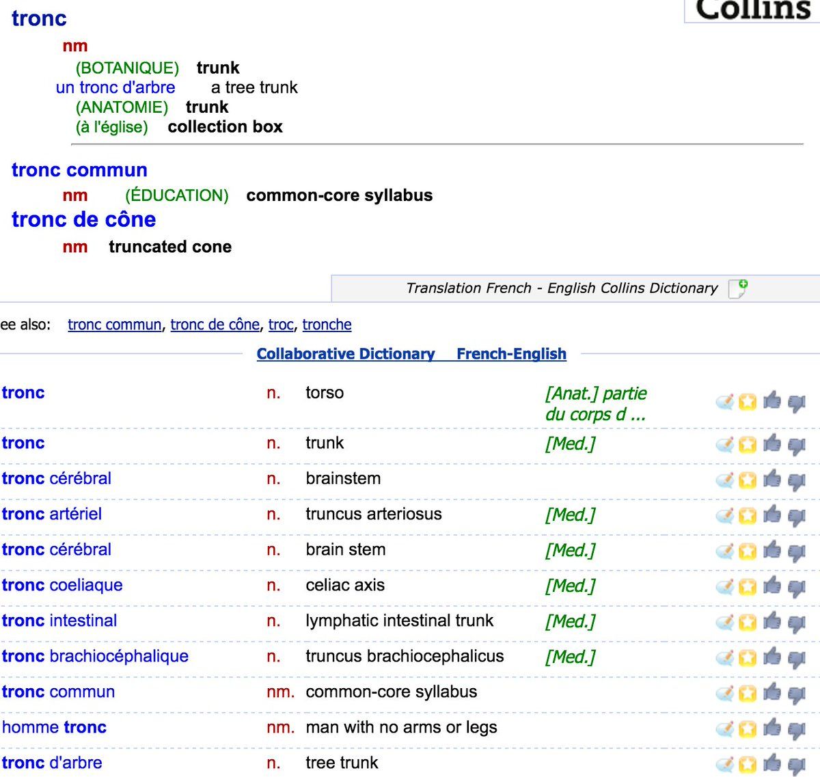Open 'tronc brachiocéphalique' entry in collaborative list
The width and height of the screenshot is (820, 777).
pyautogui.click(x=95, y=656)
